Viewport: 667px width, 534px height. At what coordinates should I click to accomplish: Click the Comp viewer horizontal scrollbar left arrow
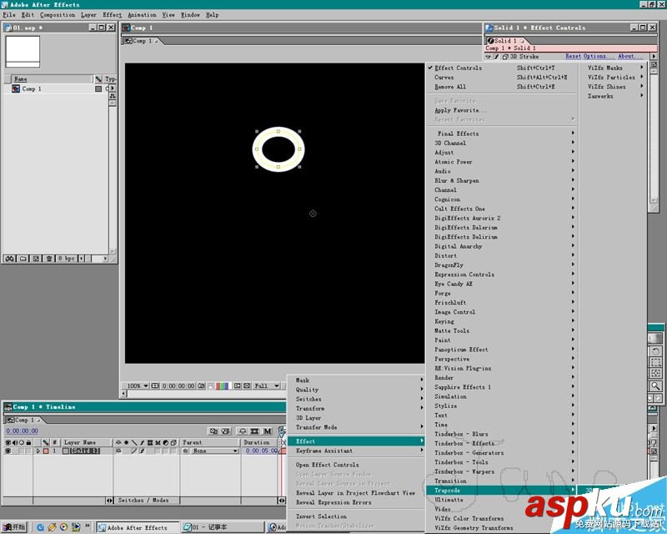123,394
